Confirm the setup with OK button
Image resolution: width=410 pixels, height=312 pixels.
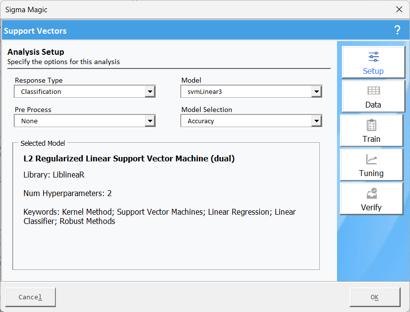[375, 297]
